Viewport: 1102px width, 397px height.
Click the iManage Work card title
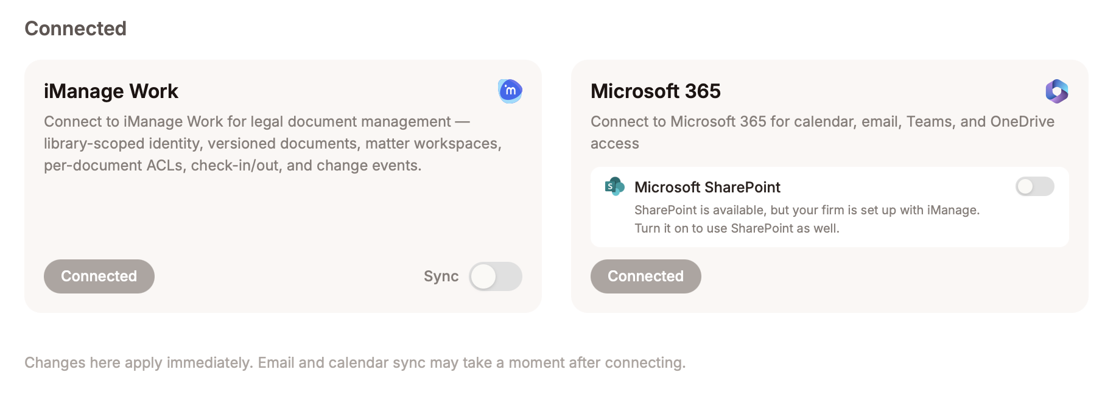pos(111,91)
